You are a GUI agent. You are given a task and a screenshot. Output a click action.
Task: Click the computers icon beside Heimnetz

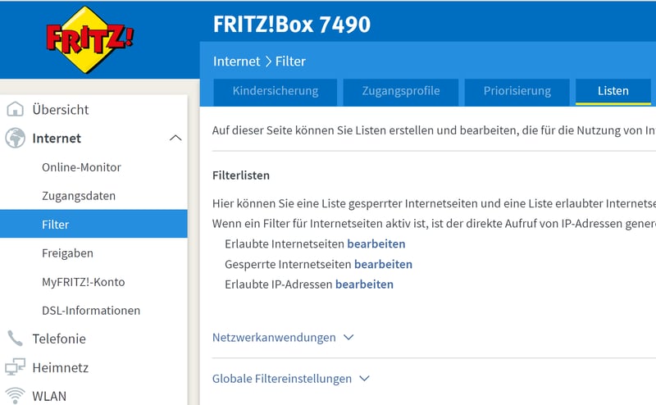point(15,367)
